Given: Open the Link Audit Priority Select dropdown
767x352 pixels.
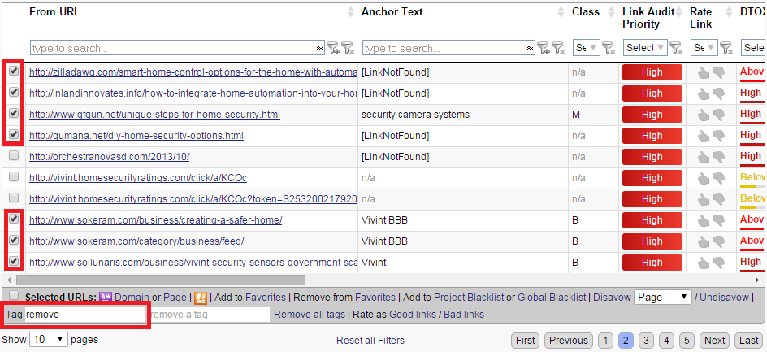Looking at the screenshot, I should (646, 47).
